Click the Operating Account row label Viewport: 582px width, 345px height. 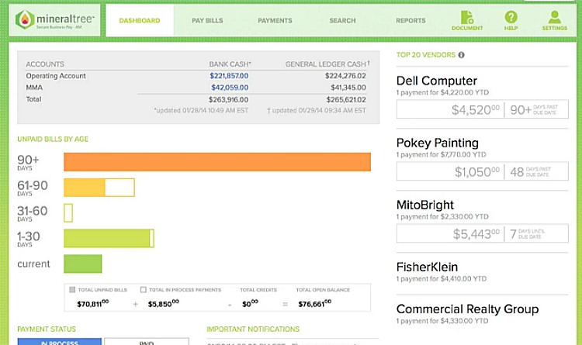click(x=56, y=76)
